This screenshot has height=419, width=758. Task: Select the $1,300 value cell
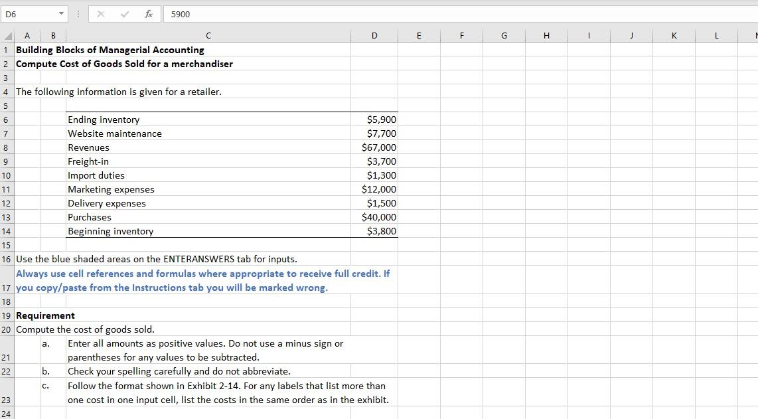click(374, 175)
